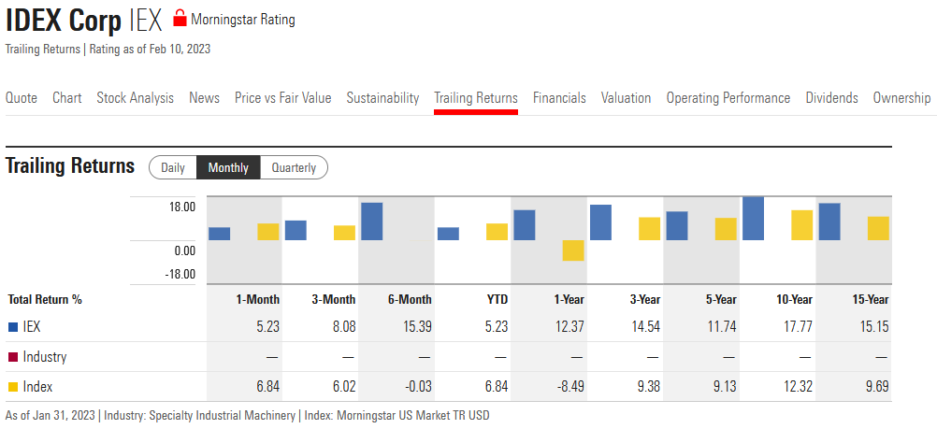The width and height of the screenshot is (937, 429).
Task: Select the Trailing Returns tab
Action: tap(476, 98)
